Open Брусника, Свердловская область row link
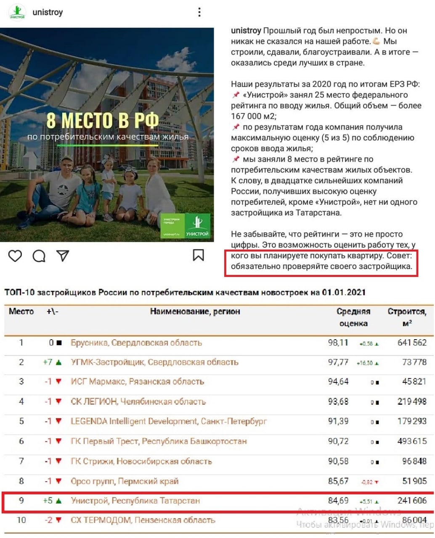This screenshot has width=435, height=538. coord(136,343)
